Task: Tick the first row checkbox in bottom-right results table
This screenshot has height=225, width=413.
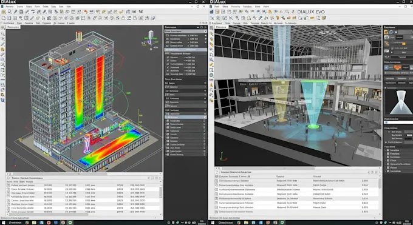Action: coord(216,181)
